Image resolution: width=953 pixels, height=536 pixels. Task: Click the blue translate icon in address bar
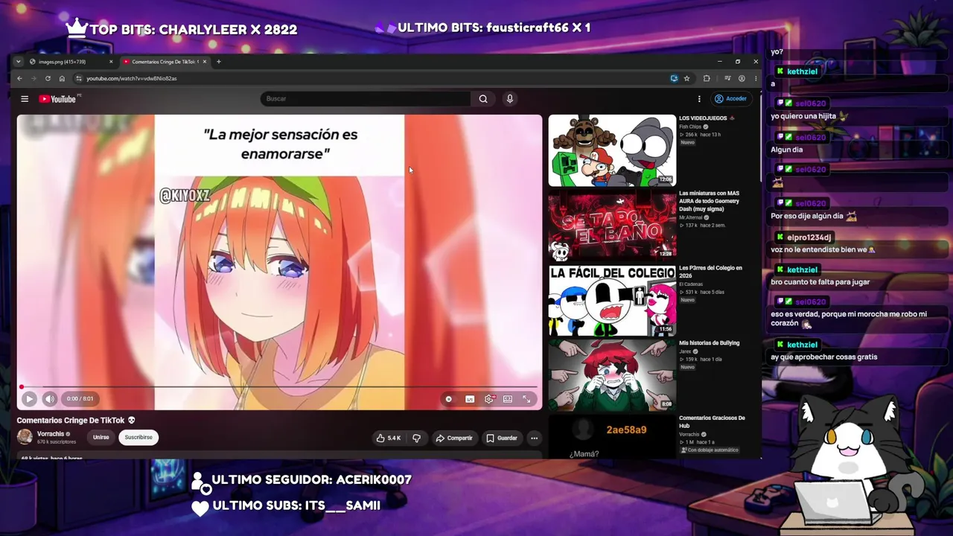(674, 79)
